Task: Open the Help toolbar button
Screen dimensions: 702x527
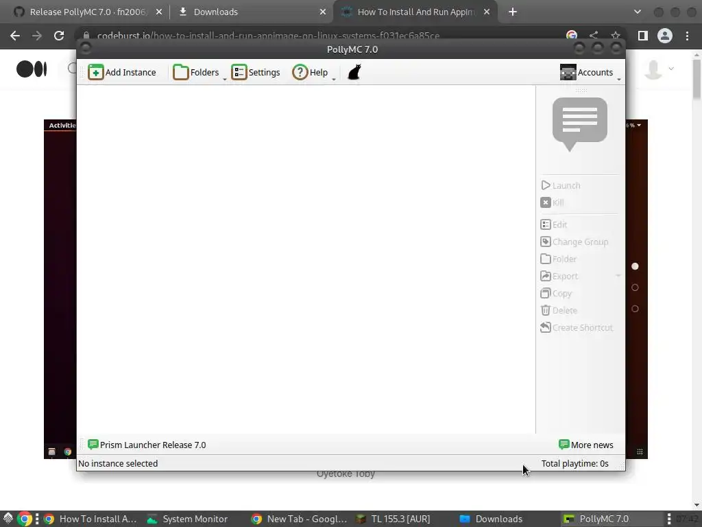Action: click(310, 72)
